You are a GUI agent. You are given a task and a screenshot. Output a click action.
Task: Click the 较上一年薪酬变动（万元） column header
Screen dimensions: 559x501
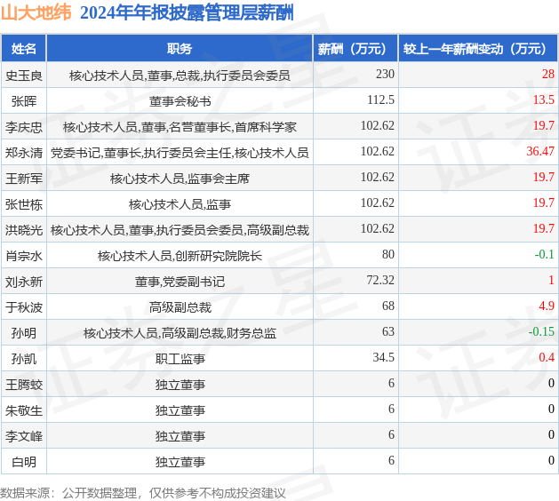point(478,49)
